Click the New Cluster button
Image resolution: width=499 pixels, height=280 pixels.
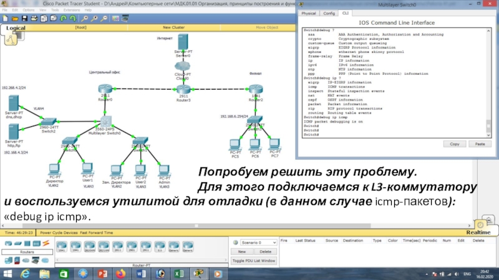(x=173, y=27)
